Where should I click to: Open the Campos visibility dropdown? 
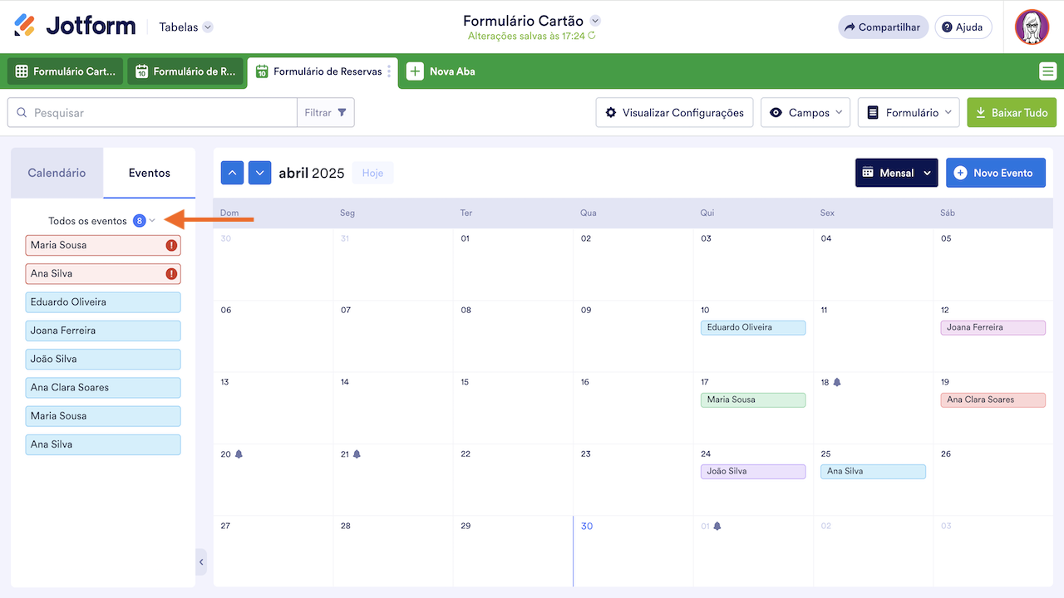tap(805, 113)
